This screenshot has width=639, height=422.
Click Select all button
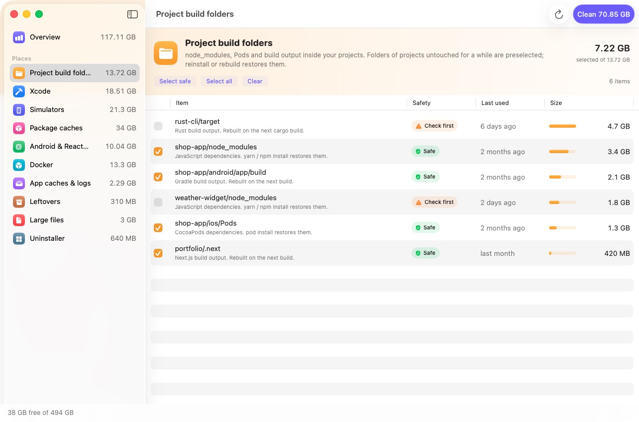(x=219, y=82)
